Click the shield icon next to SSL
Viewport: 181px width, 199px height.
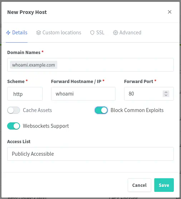92,33
